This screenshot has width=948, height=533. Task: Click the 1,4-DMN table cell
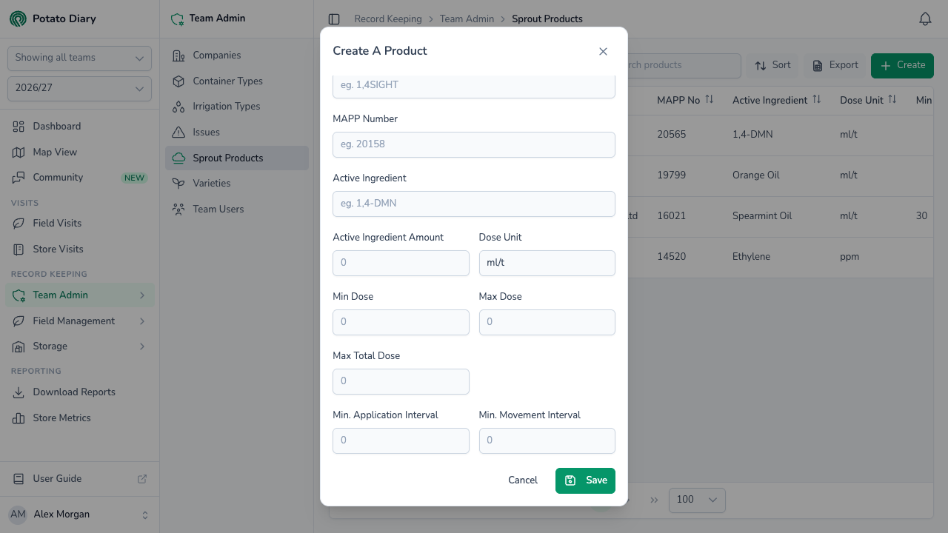[x=752, y=135]
